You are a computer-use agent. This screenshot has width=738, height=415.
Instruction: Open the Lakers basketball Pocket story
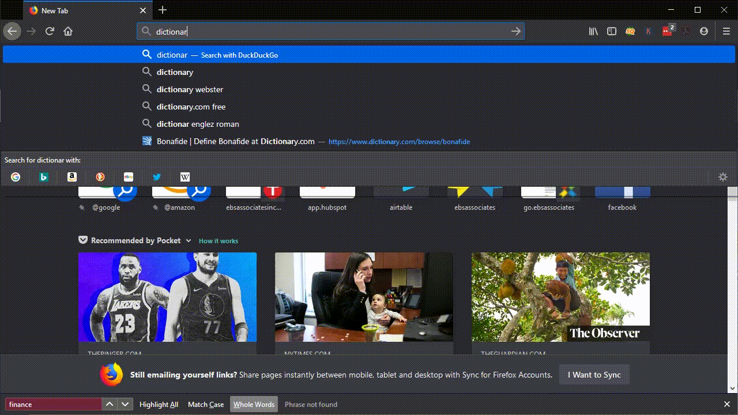pyautogui.click(x=168, y=297)
